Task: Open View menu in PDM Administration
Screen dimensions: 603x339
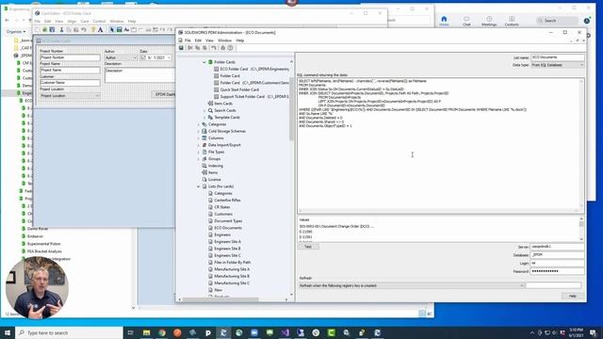Action: coord(209,40)
